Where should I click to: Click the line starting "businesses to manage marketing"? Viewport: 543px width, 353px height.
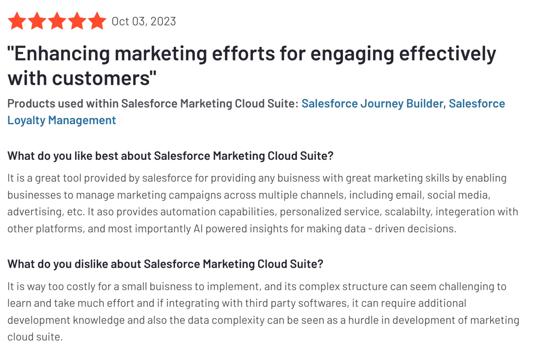[249, 195]
